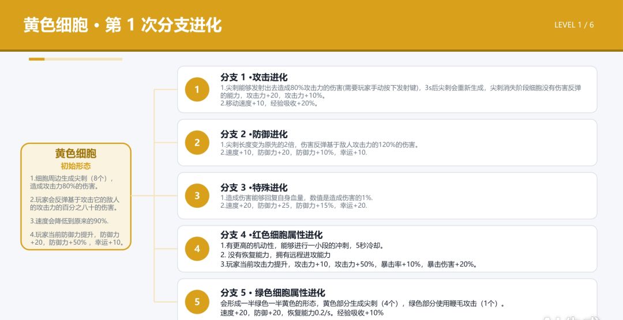This screenshot has width=623, height=320.
Task: Click the 初始形态 subtitle
Action: click(x=76, y=166)
